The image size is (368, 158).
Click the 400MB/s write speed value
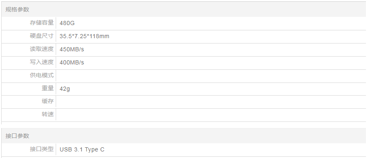pyautogui.click(x=72, y=62)
